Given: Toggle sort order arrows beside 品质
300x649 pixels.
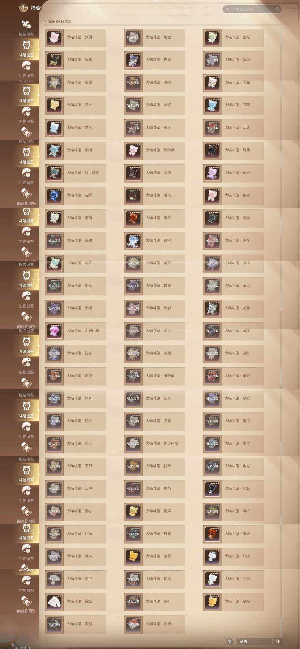Looking at the screenshot, I should point(278,641).
